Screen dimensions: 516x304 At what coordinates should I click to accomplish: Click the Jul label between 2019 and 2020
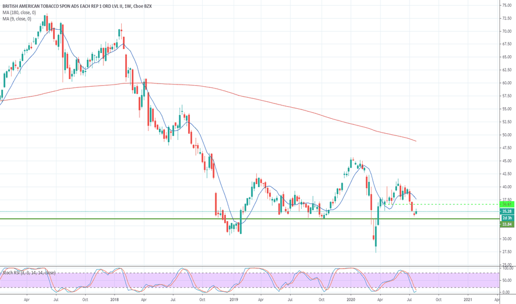[290, 300]
